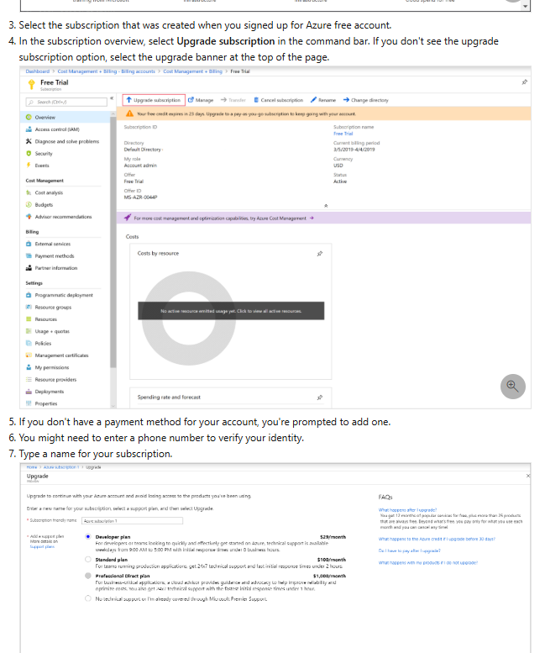
Task: Click the Azure Cost Management purple banner
Action: tap(323, 218)
